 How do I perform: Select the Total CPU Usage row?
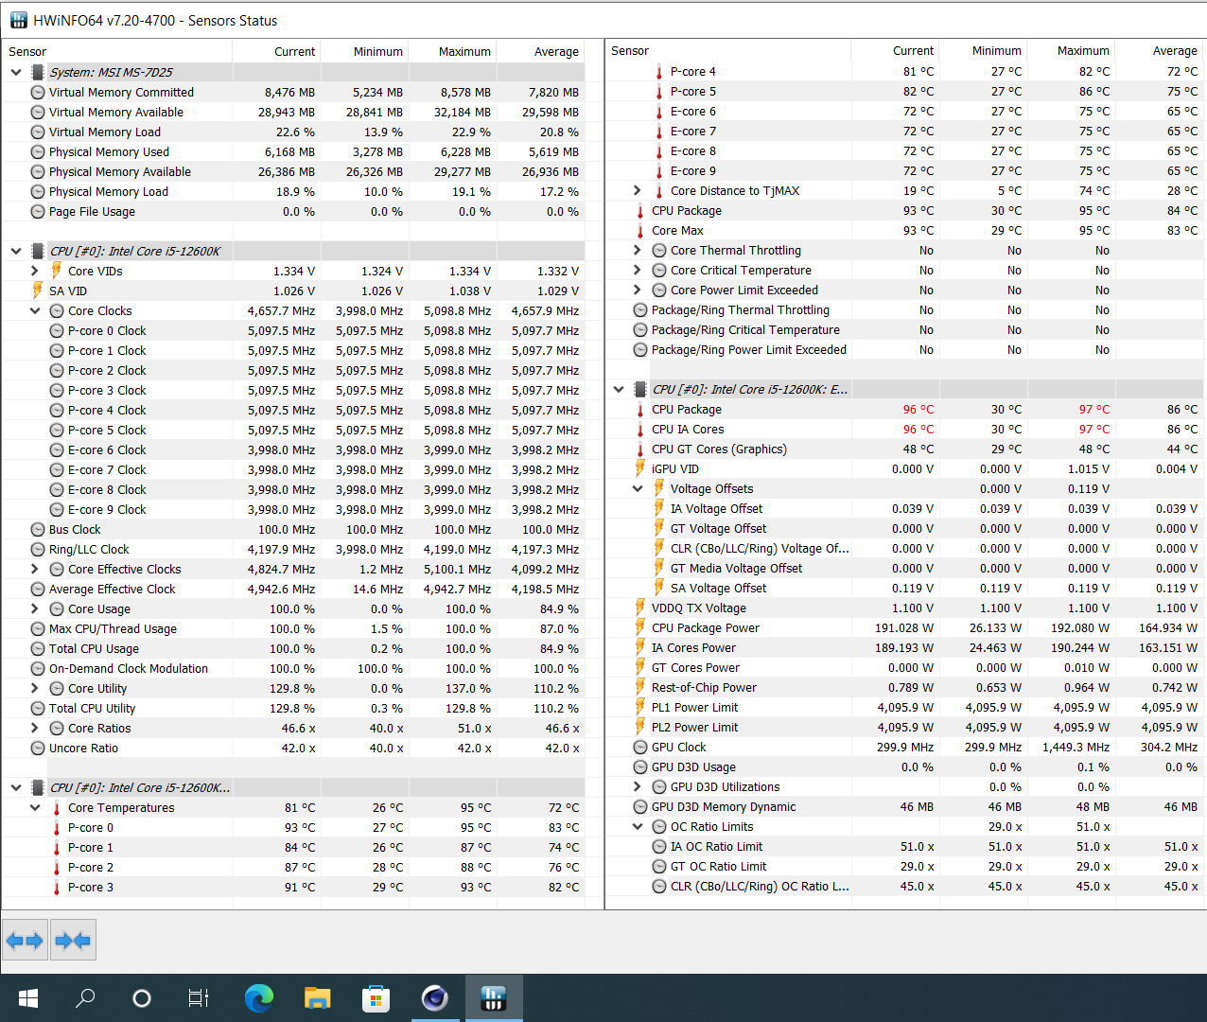coord(293,648)
